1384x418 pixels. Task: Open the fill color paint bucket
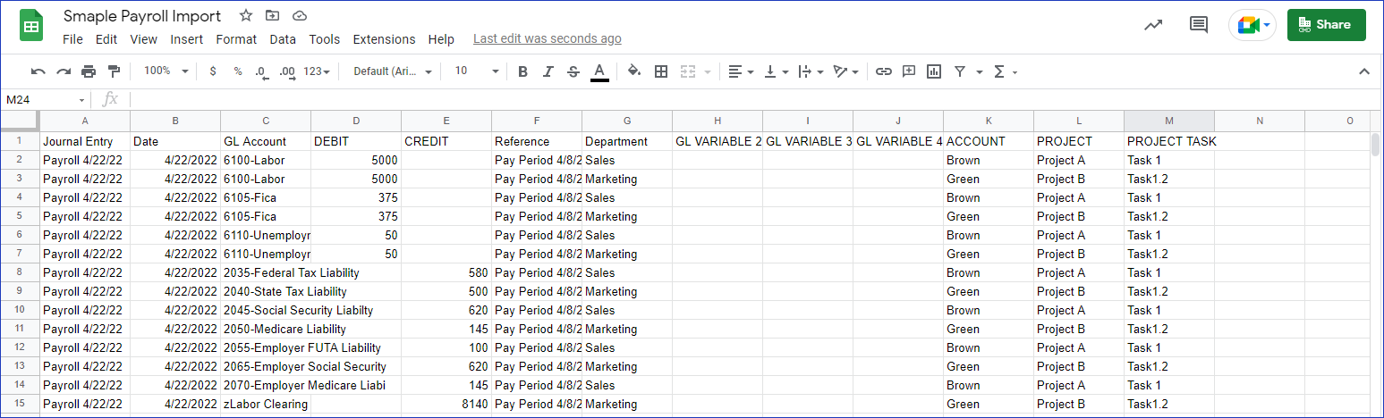pyautogui.click(x=634, y=71)
